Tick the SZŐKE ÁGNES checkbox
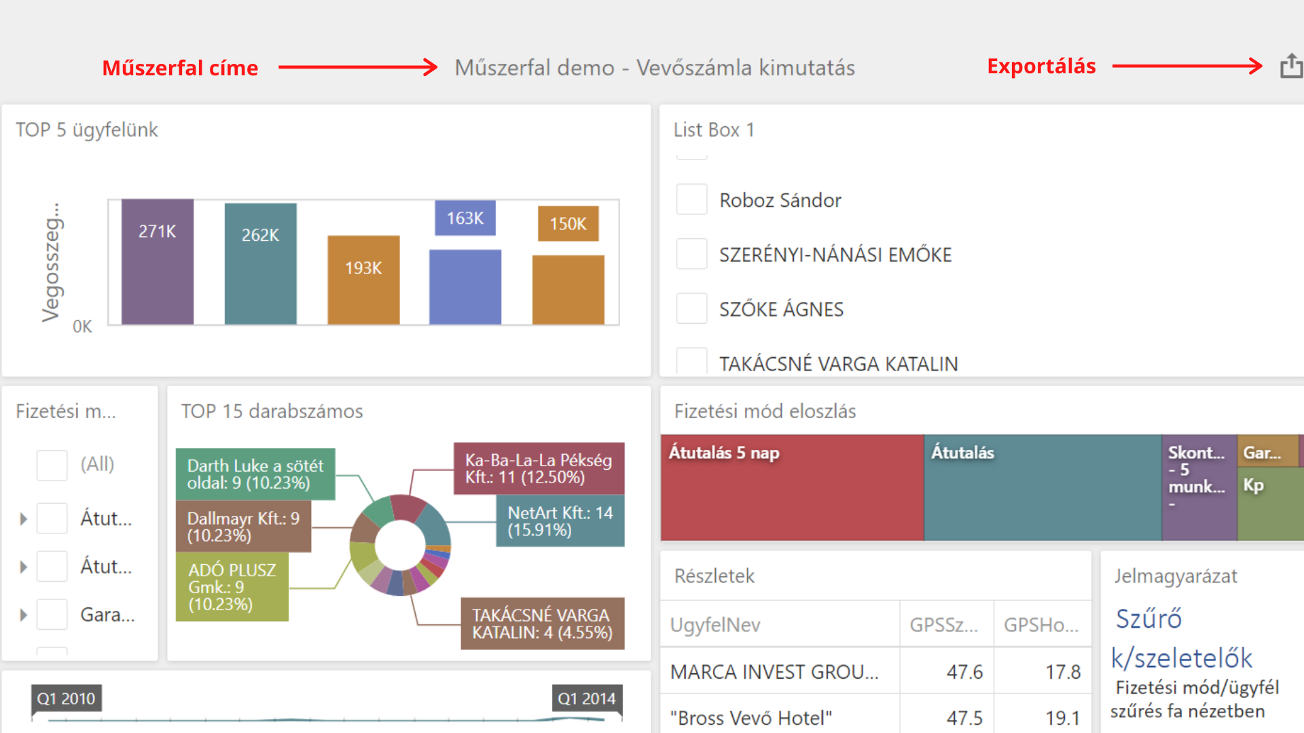Image resolution: width=1304 pixels, height=733 pixels. (x=691, y=309)
